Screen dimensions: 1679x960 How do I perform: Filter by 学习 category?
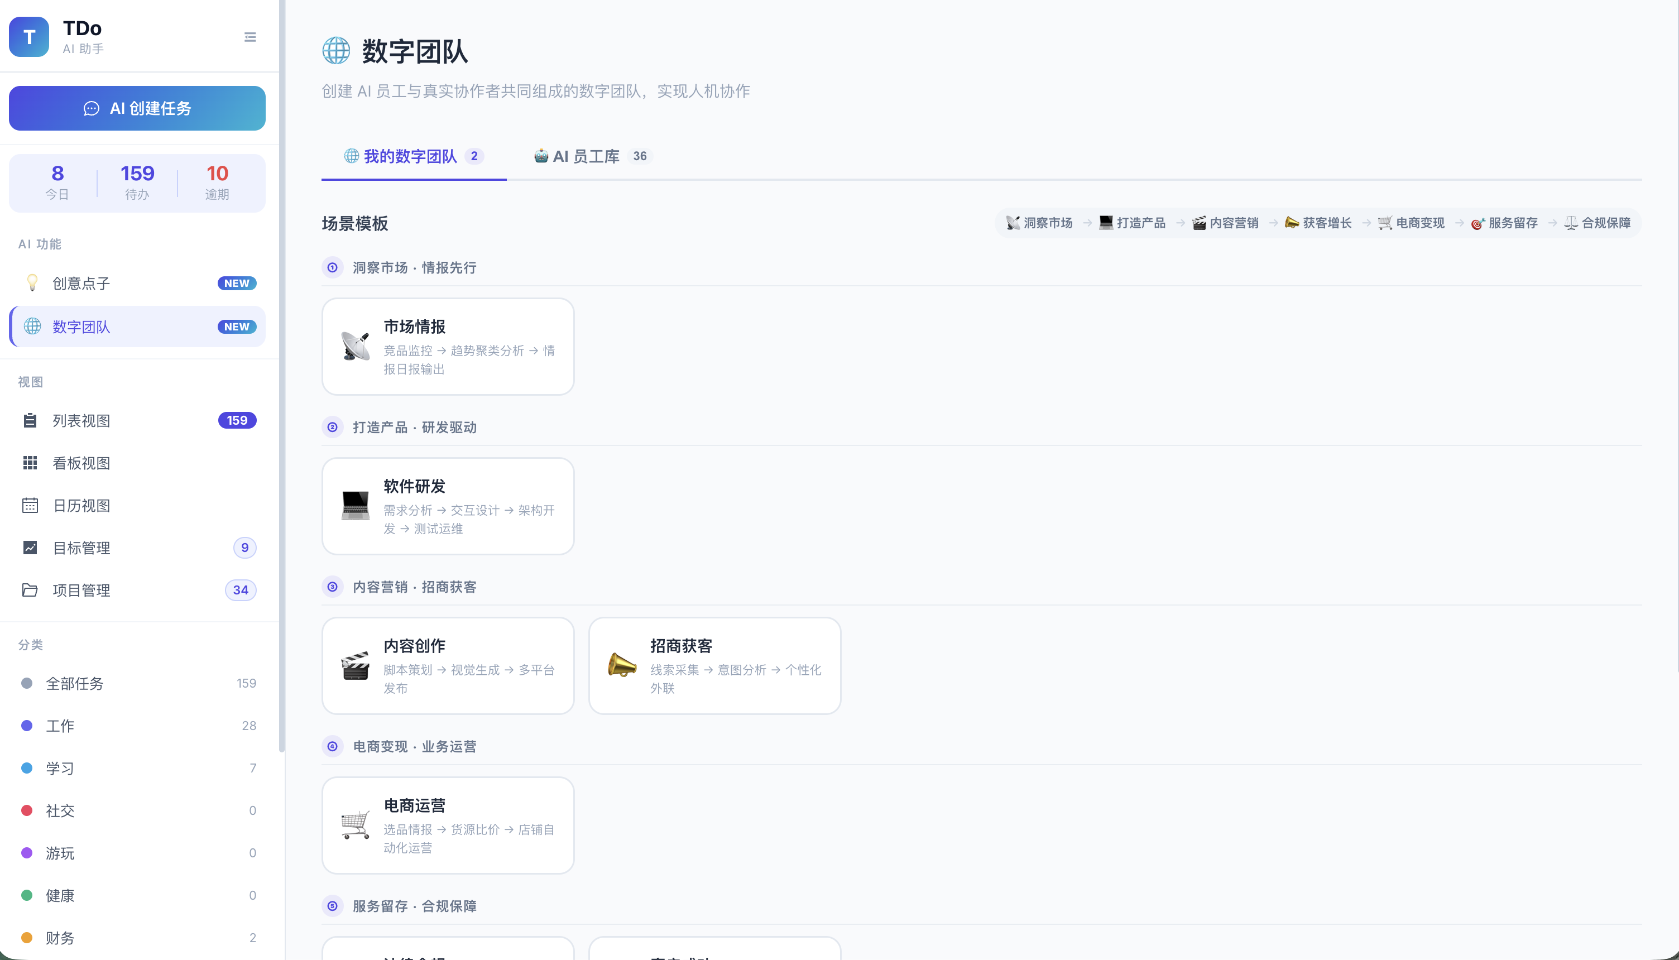138,768
